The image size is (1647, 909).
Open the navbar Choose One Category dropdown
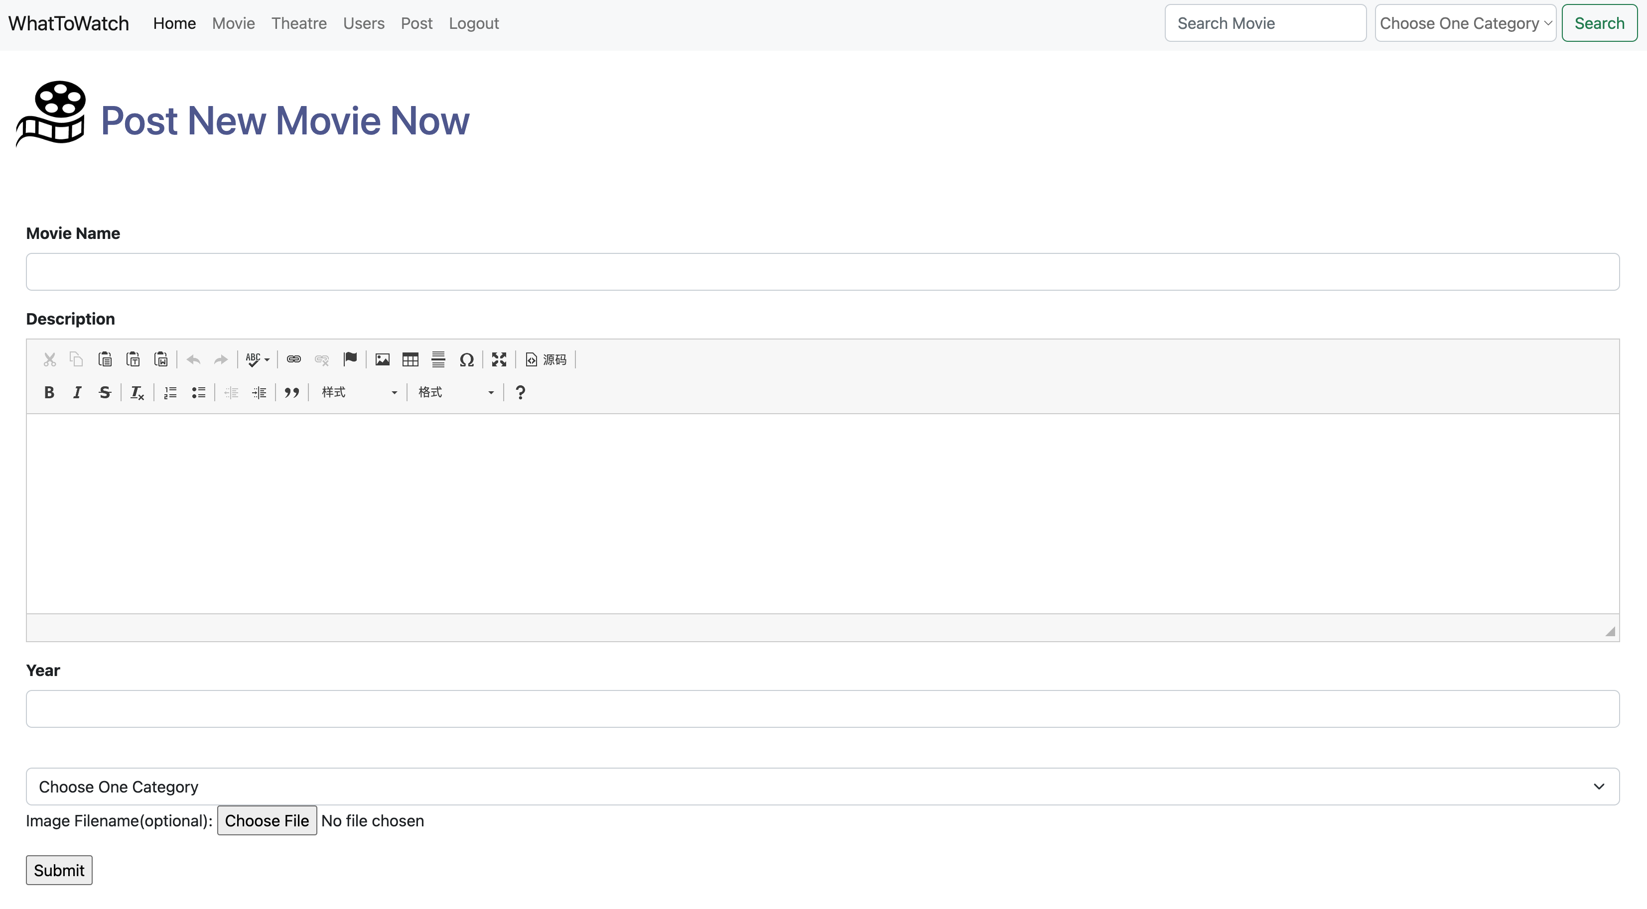pos(1466,23)
